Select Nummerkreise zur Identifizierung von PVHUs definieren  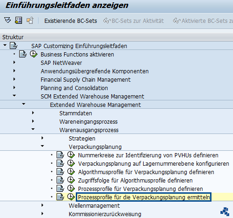[x=148, y=155]
